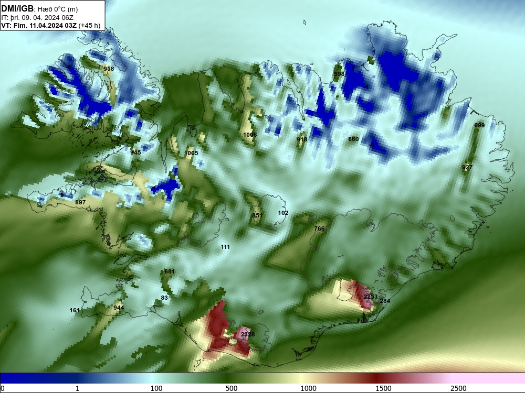Click the 100 tick on the colour scale
This screenshot has width=525, height=393.
point(156,388)
